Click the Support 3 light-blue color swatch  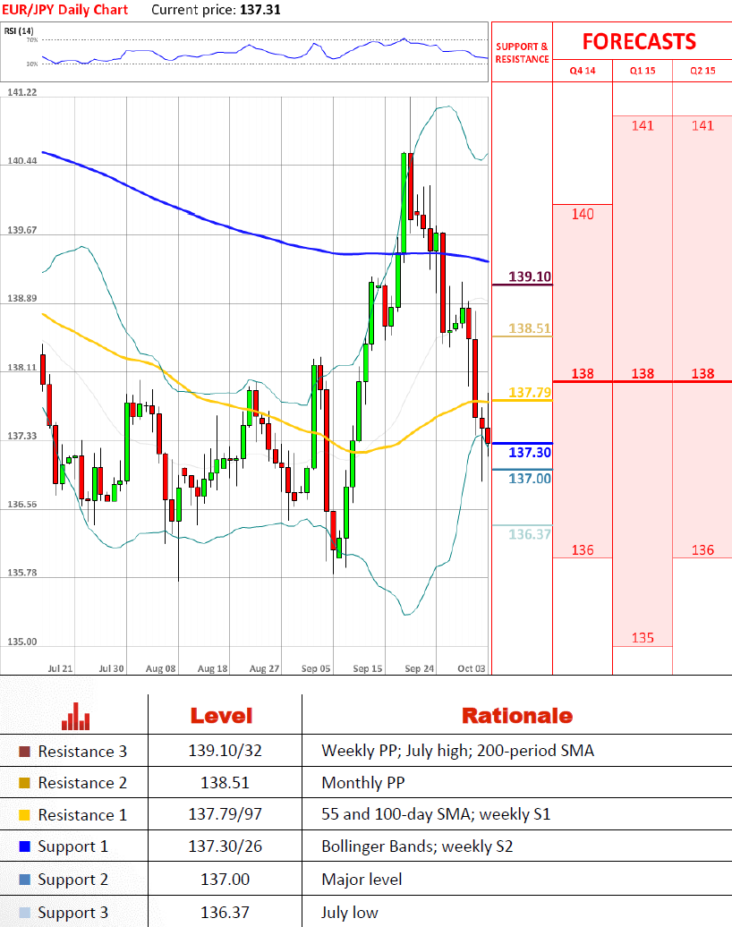tap(24, 912)
